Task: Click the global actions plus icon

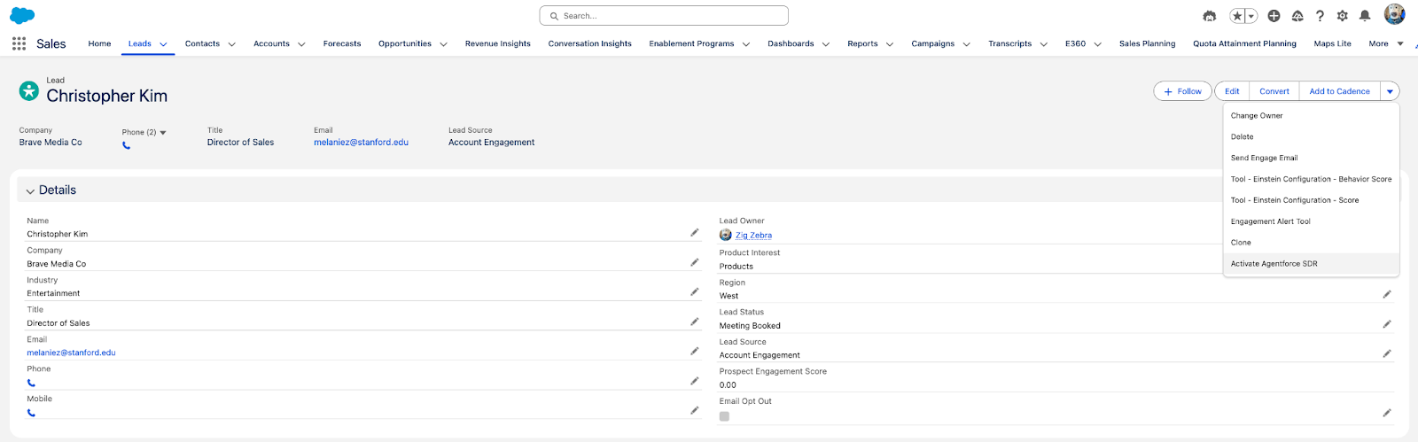Action: click(1274, 16)
